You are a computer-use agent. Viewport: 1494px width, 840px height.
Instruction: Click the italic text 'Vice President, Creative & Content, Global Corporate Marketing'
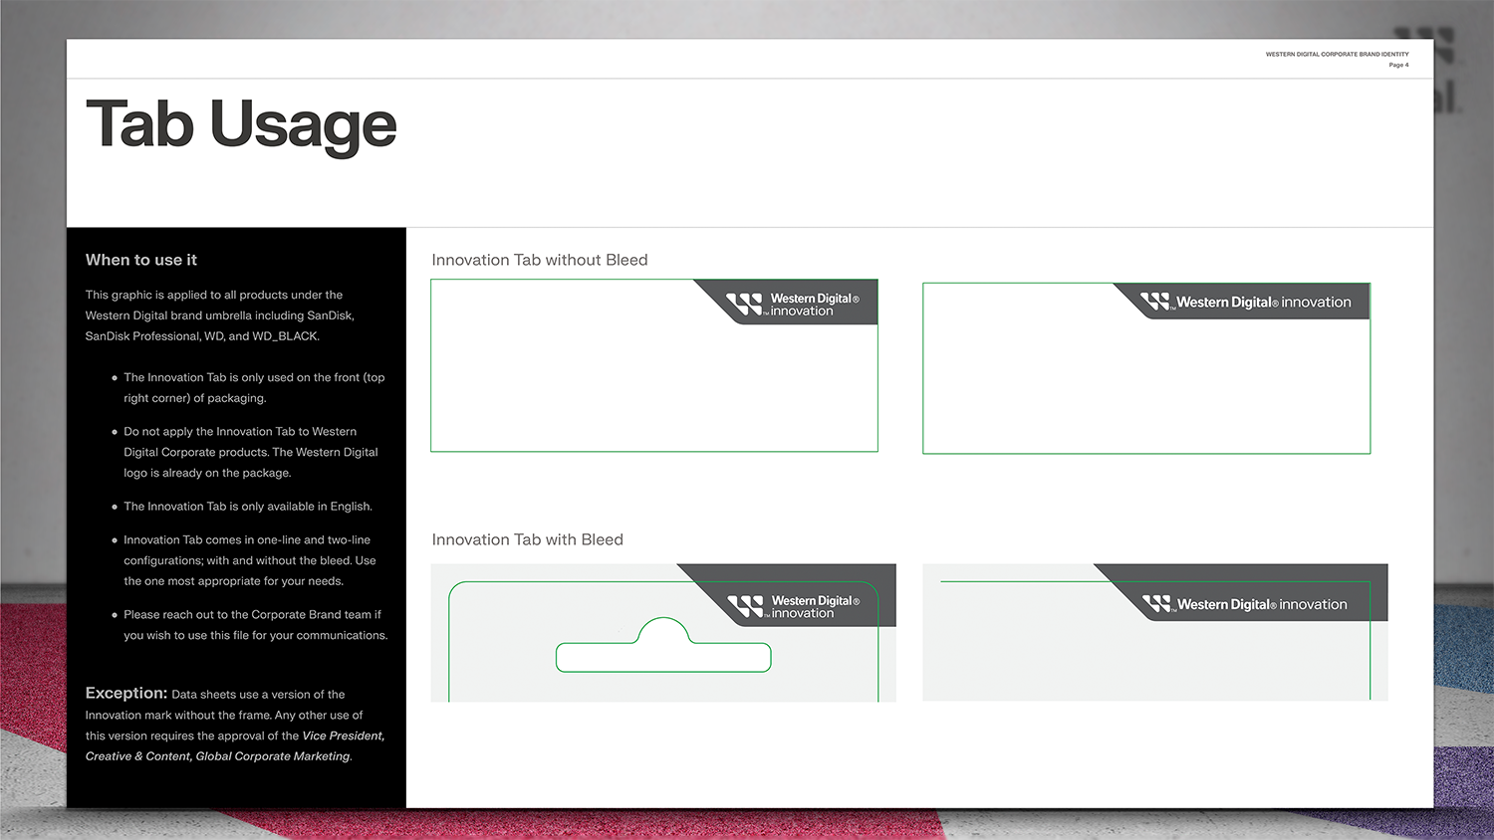235,746
